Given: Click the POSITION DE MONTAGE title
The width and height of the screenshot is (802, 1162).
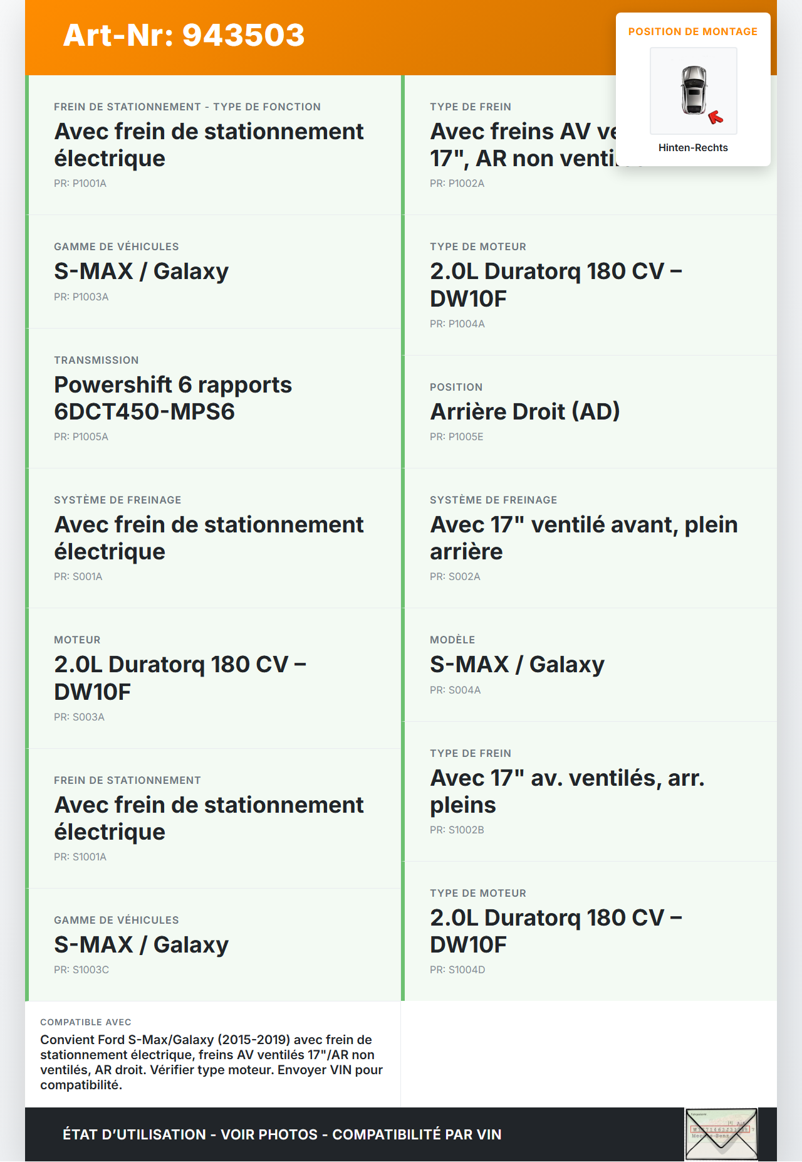Looking at the screenshot, I should tap(692, 31).
